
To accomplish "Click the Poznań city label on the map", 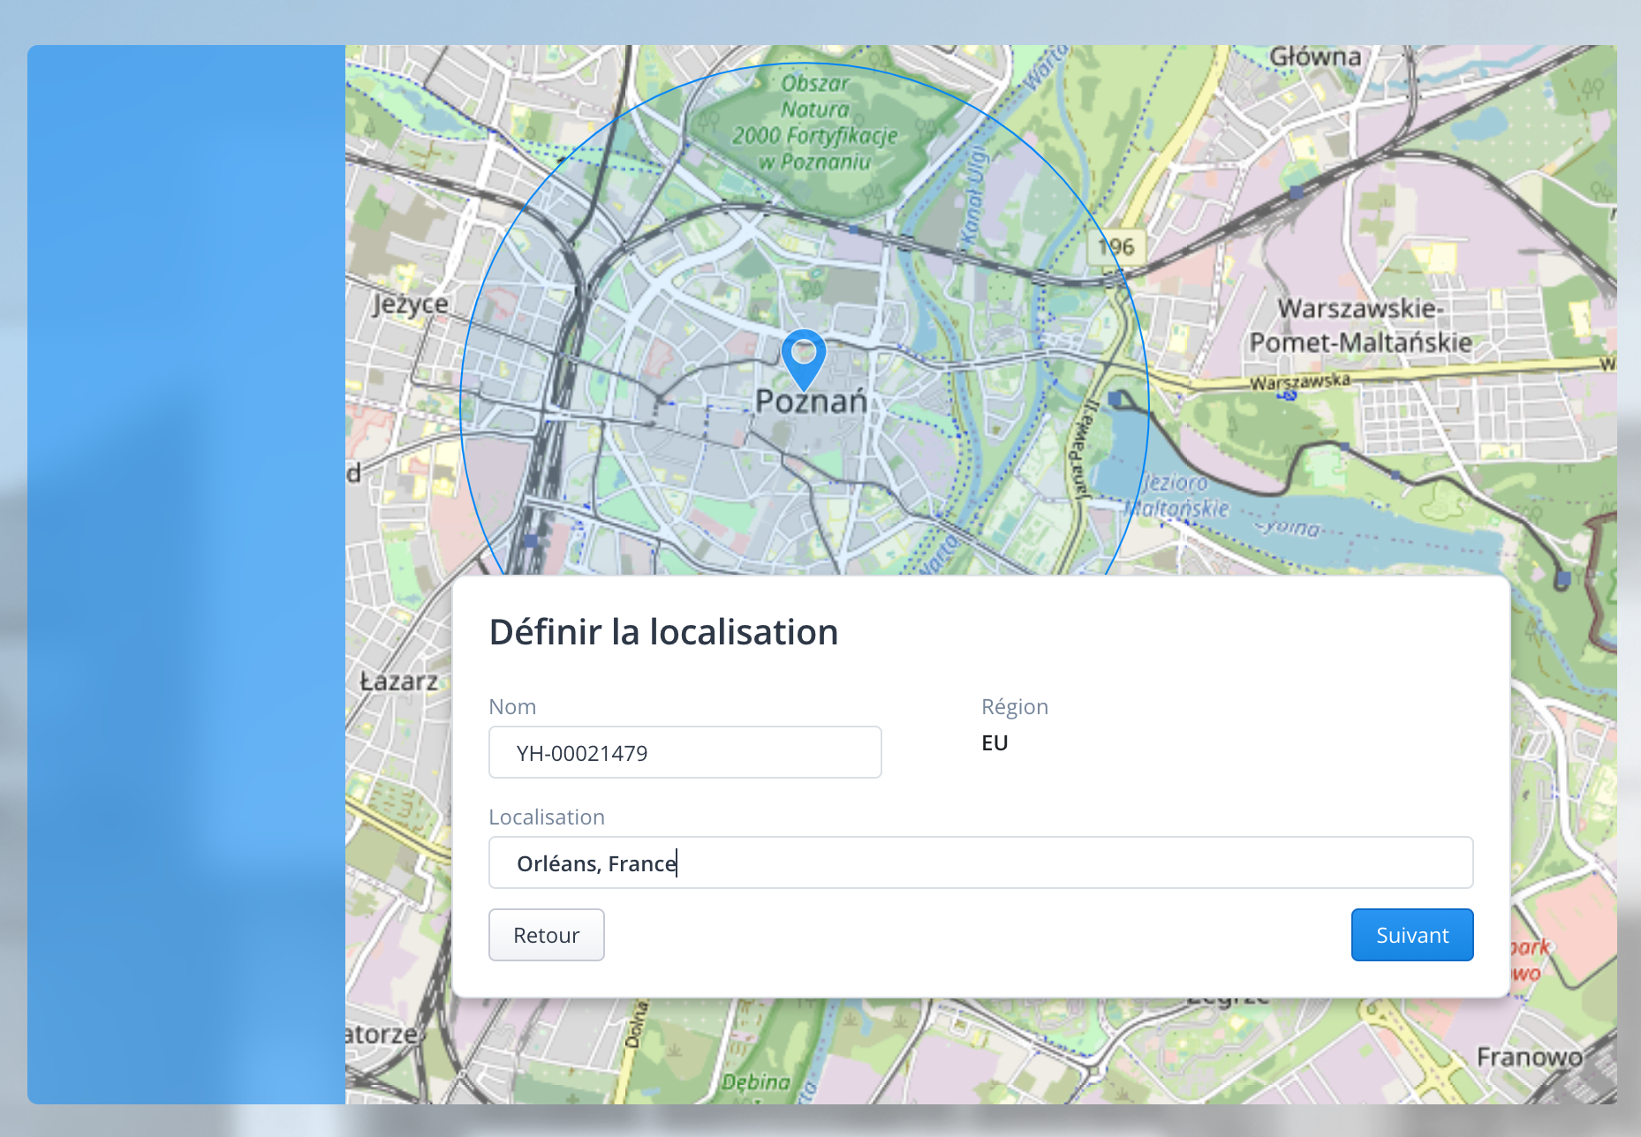I will (812, 402).
